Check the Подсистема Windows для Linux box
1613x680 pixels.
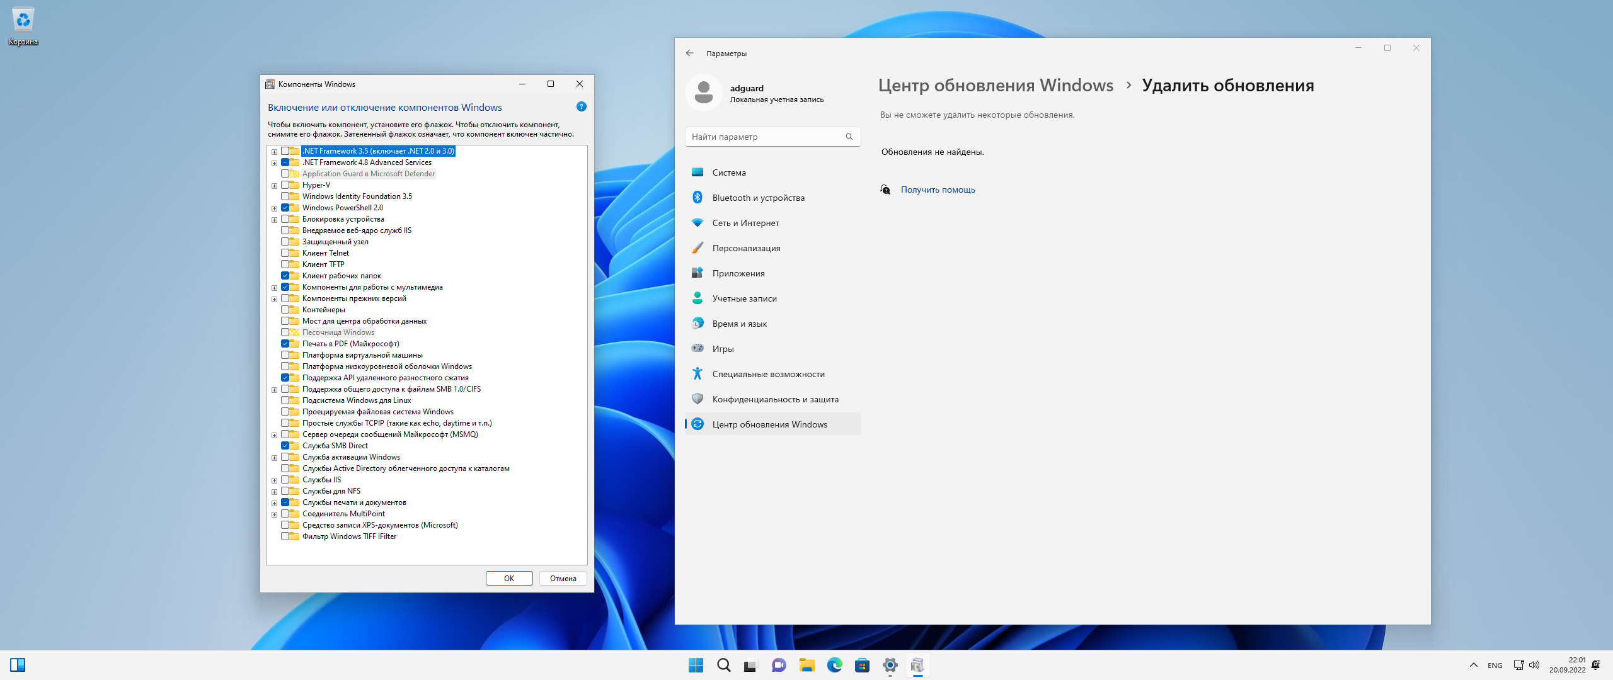(x=285, y=400)
